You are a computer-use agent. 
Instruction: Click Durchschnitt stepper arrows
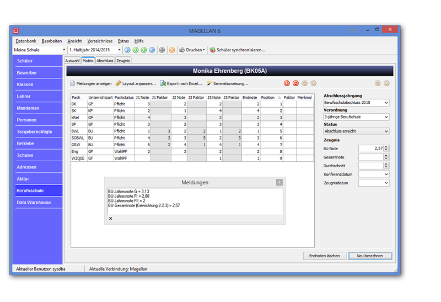386,166
